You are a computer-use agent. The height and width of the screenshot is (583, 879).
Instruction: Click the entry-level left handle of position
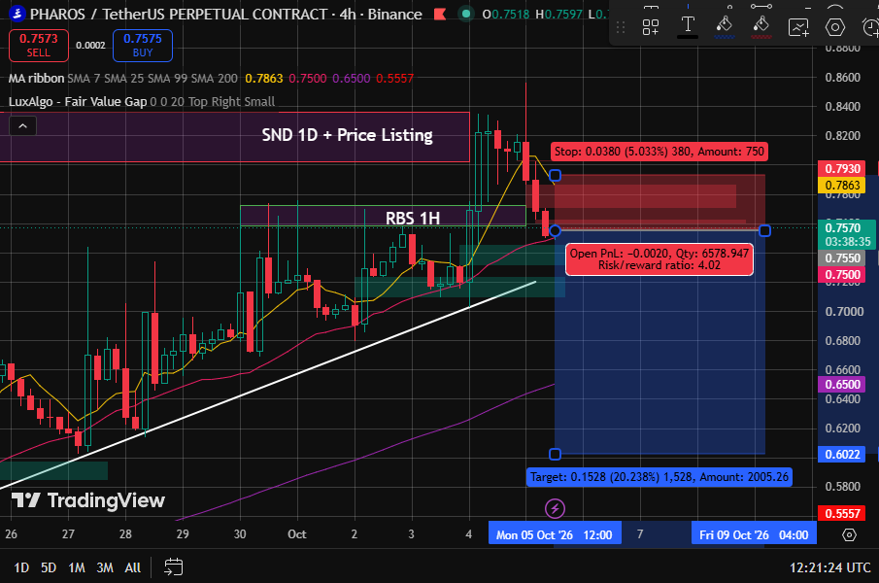[555, 230]
